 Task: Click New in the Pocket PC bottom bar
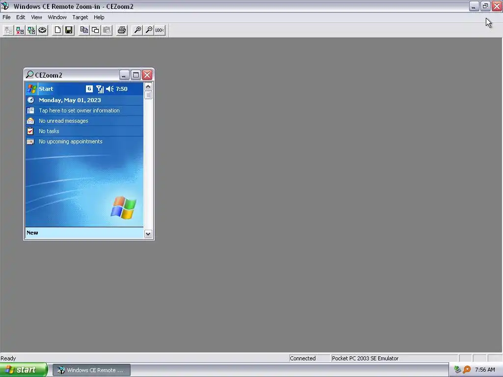coord(32,233)
